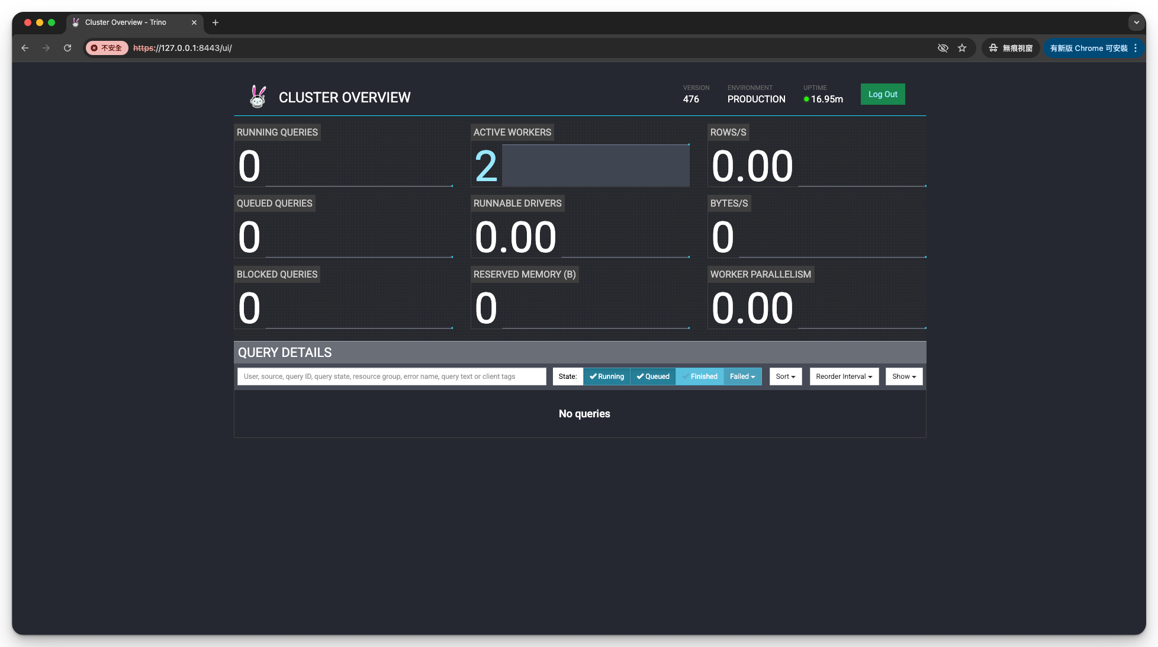
Task: Open the Sort dropdown
Action: pos(785,376)
